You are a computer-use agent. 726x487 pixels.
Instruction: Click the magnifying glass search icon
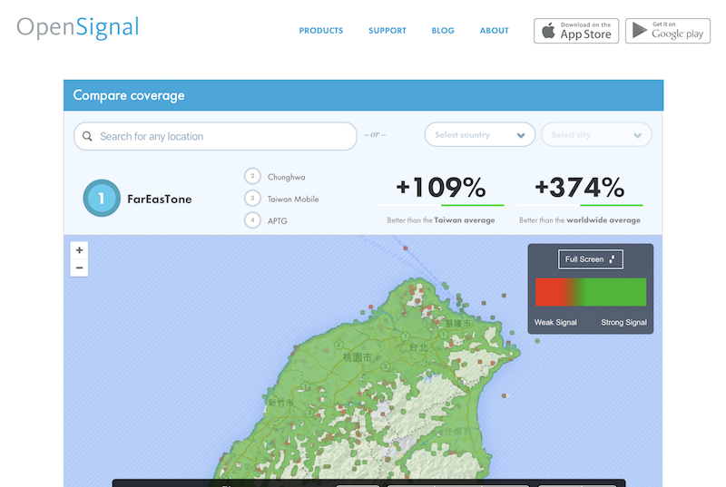coord(87,136)
